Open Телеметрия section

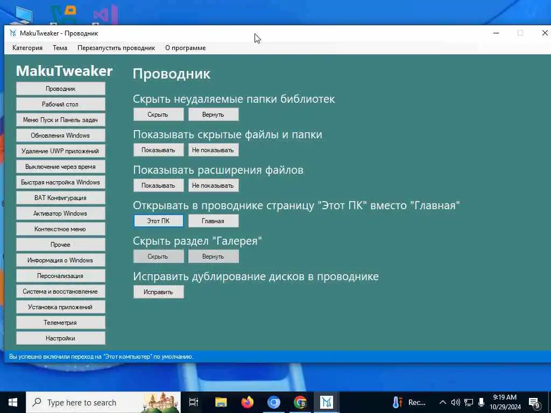[x=60, y=323]
